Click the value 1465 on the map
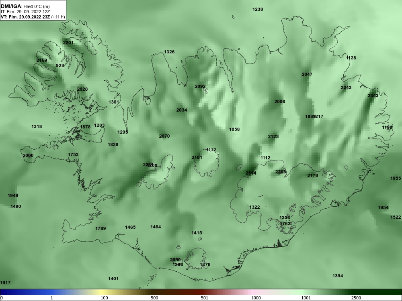402x301 pixels. [x=130, y=227]
